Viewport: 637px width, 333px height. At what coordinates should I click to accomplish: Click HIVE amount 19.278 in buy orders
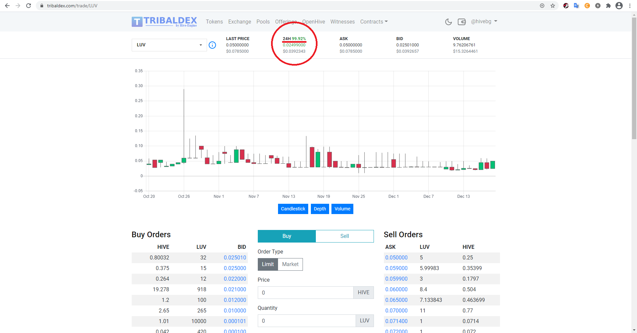161,290
